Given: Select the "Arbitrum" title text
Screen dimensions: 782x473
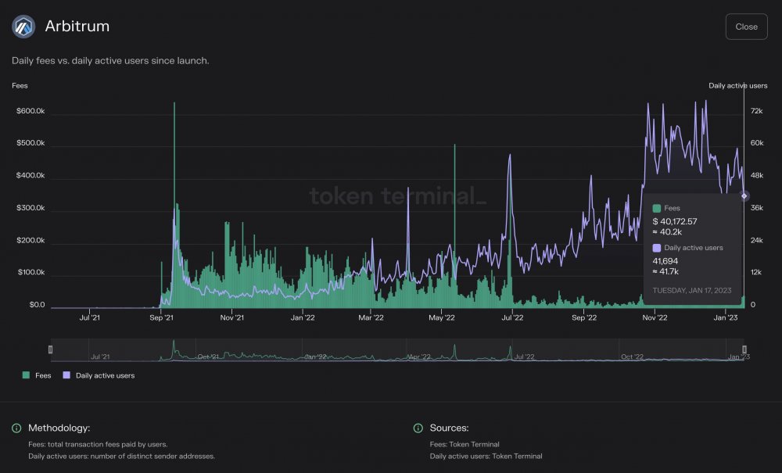Looking at the screenshot, I should (77, 26).
